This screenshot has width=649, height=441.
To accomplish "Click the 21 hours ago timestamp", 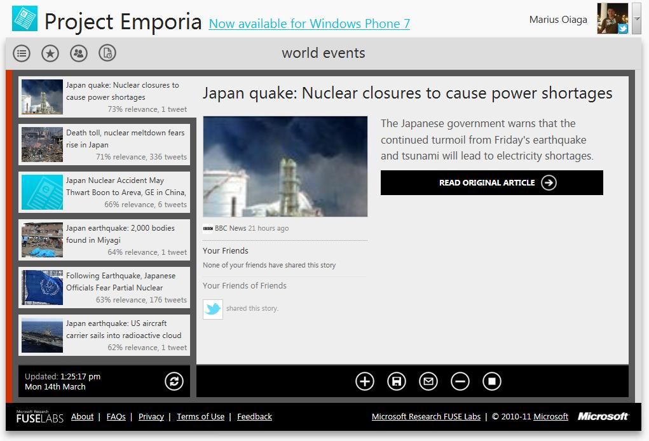I will tap(268, 228).
